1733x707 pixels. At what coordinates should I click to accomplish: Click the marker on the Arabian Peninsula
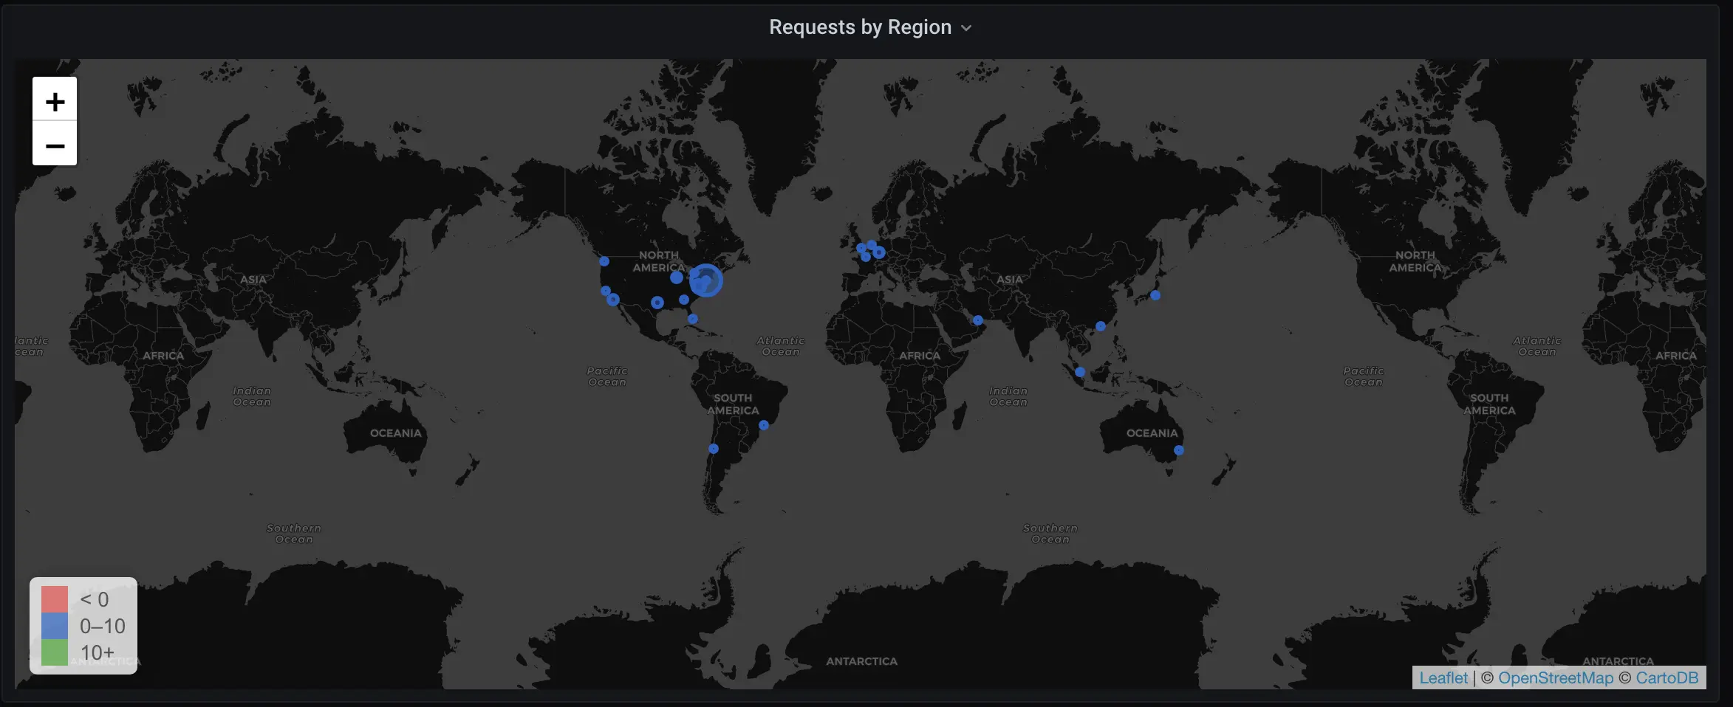tap(978, 320)
